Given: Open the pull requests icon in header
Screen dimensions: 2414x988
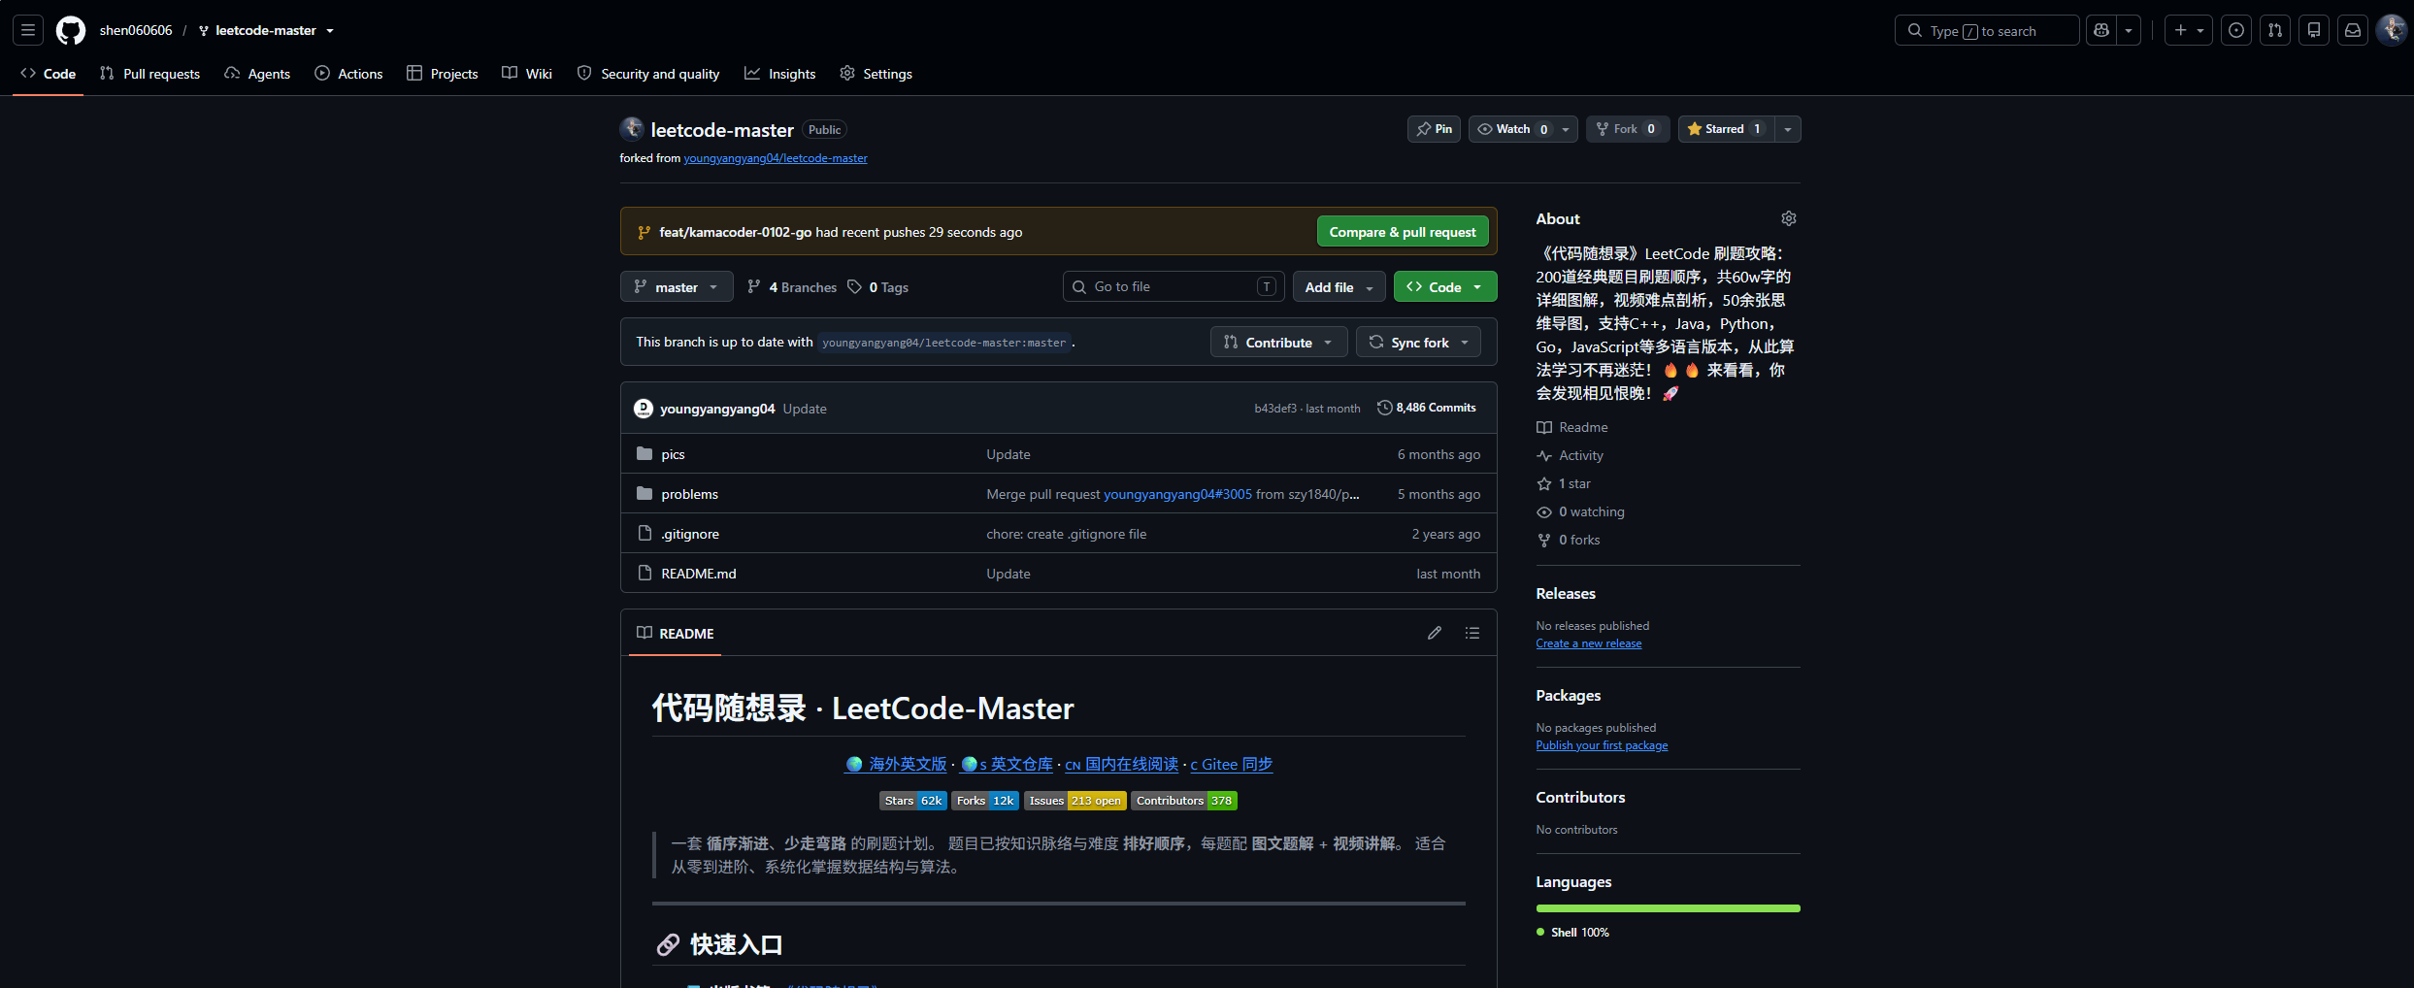Looking at the screenshot, I should click(x=2275, y=31).
